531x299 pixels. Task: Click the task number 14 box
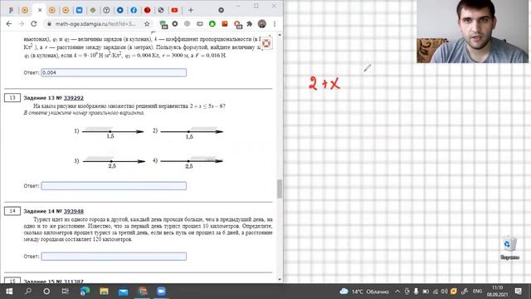coord(12,211)
